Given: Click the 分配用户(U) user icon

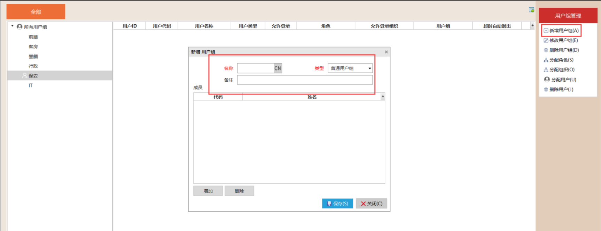Looking at the screenshot, I should pyautogui.click(x=547, y=80).
